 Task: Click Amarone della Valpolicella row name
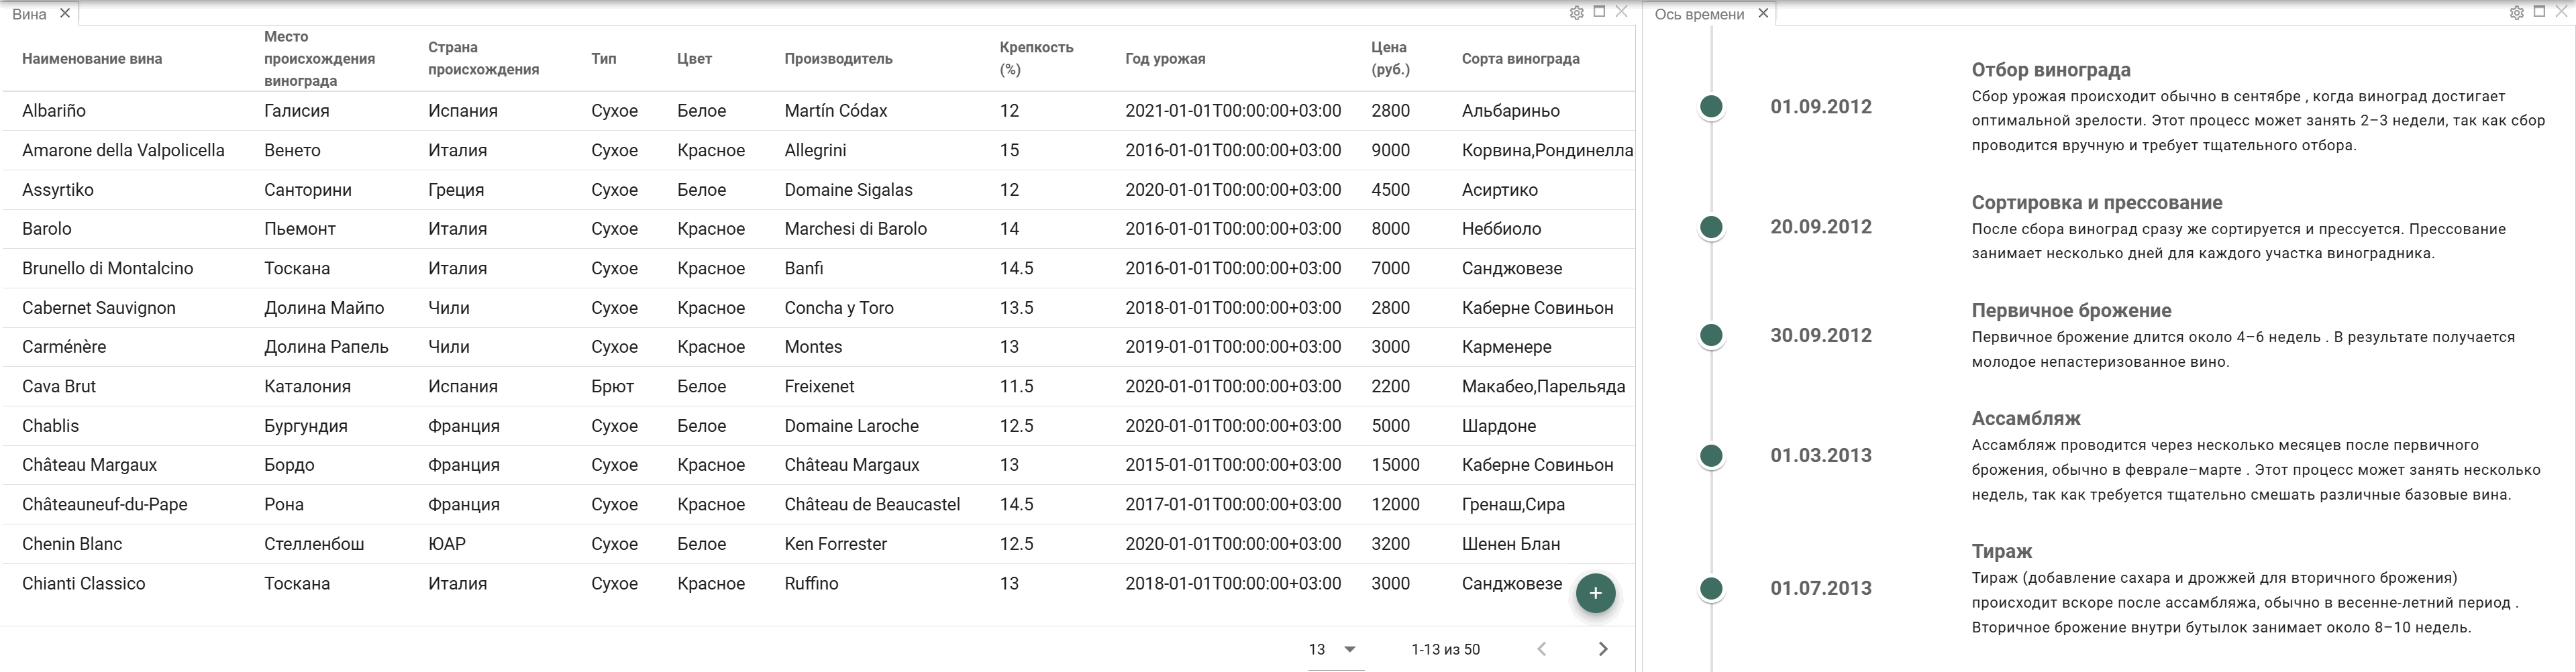(x=123, y=151)
